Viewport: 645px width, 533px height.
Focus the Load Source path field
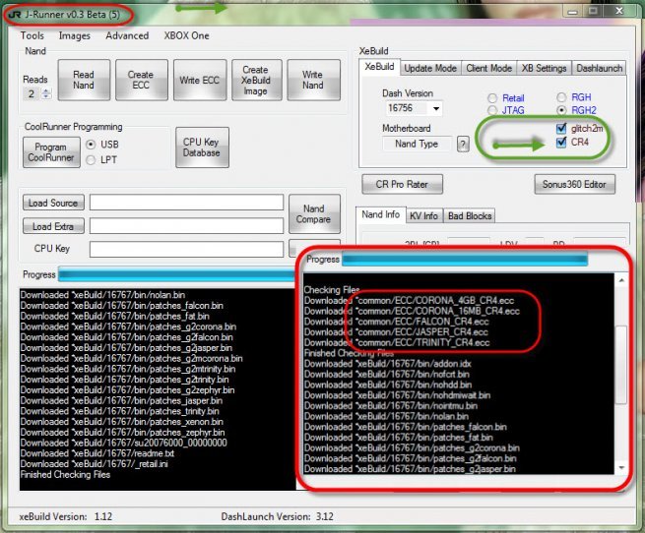(x=186, y=203)
